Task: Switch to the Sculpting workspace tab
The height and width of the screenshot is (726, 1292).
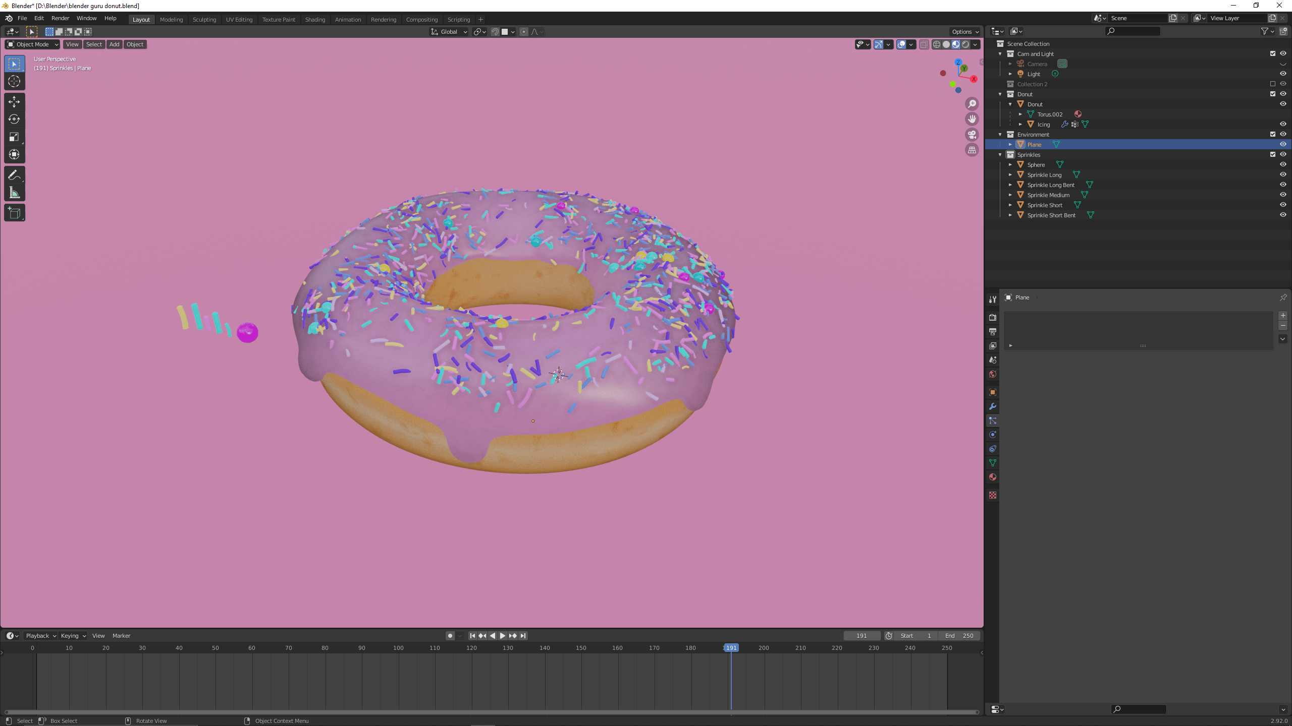Action: pyautogui.click(x=204, y=20)
